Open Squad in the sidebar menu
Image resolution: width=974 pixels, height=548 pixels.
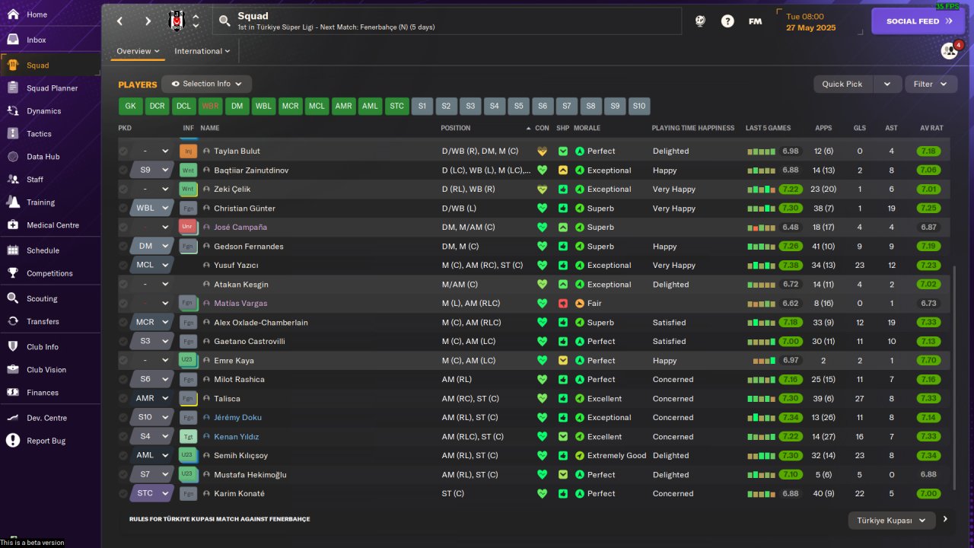(x=50, y=65)
